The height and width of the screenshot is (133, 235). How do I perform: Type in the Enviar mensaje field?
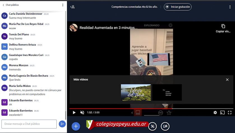pos(29,124)
